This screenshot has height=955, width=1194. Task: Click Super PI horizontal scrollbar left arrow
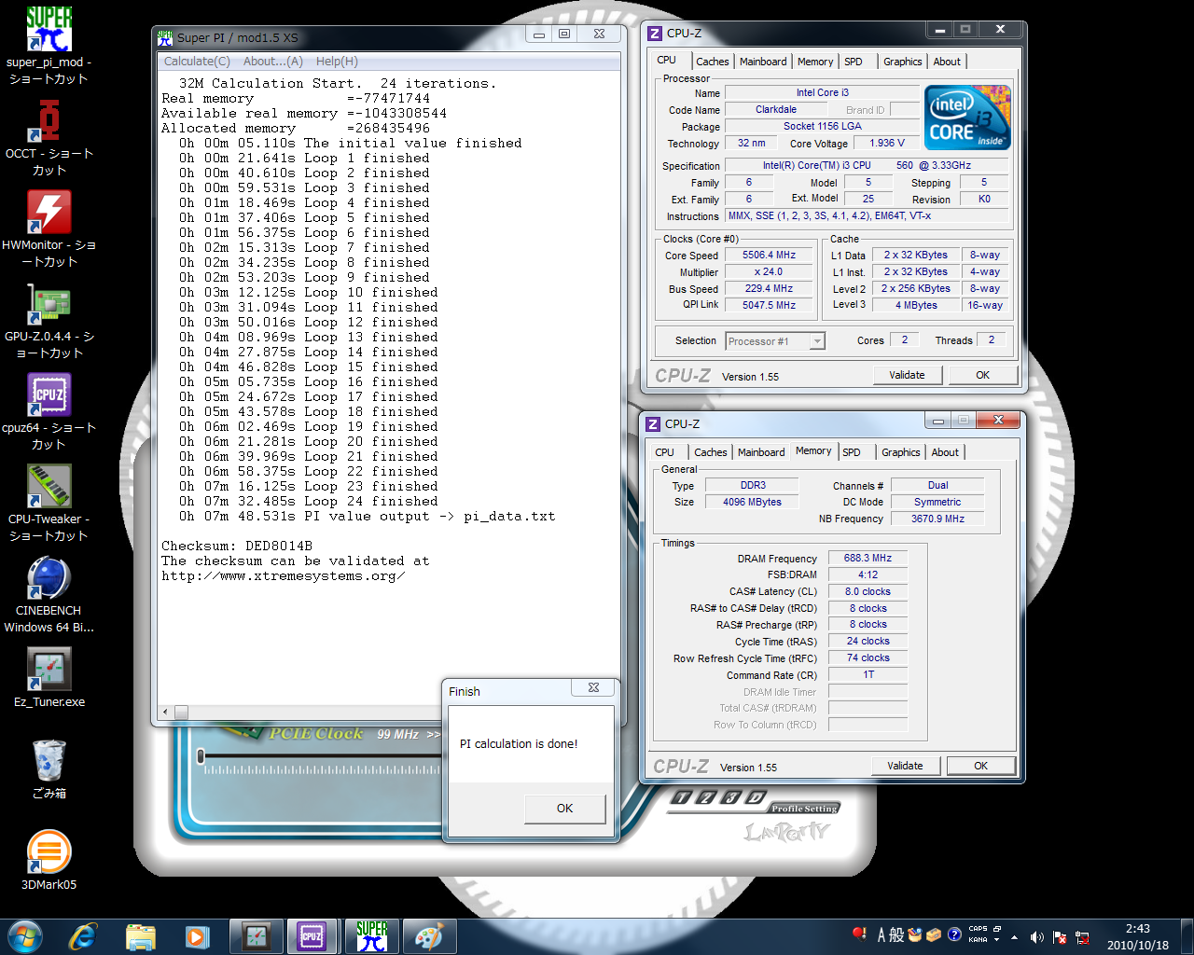165,713
